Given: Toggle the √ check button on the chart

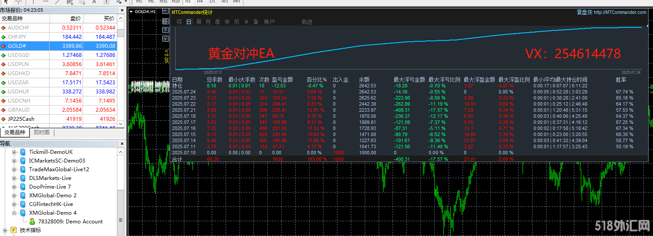Looking at the screenshot, I should pos(165,39).
